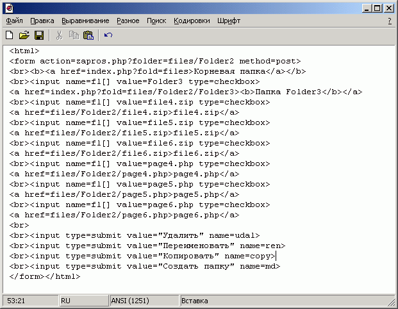
Task: Click the <html> opening tag line
Action: coord(24,51)
